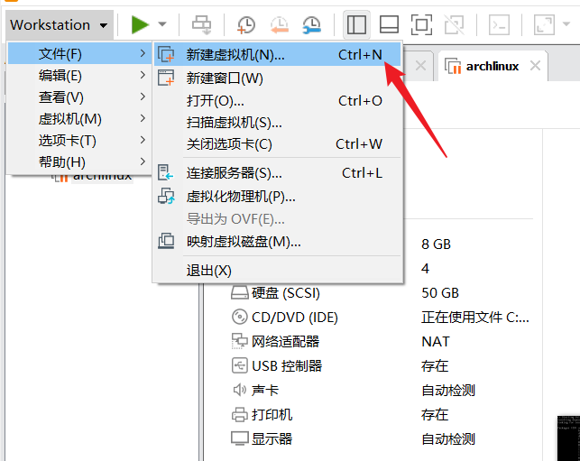Toggle the thumbnail bar view
The height and width of the screenshot is (461, 580).
coord(389,24)
